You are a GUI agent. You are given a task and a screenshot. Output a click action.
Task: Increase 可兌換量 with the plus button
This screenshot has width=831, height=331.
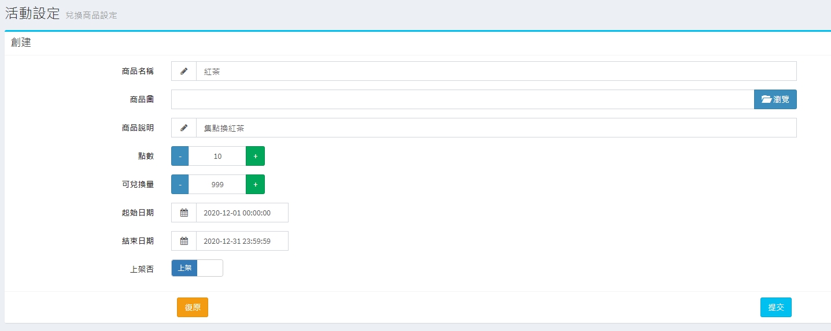(x=255, y=184)
